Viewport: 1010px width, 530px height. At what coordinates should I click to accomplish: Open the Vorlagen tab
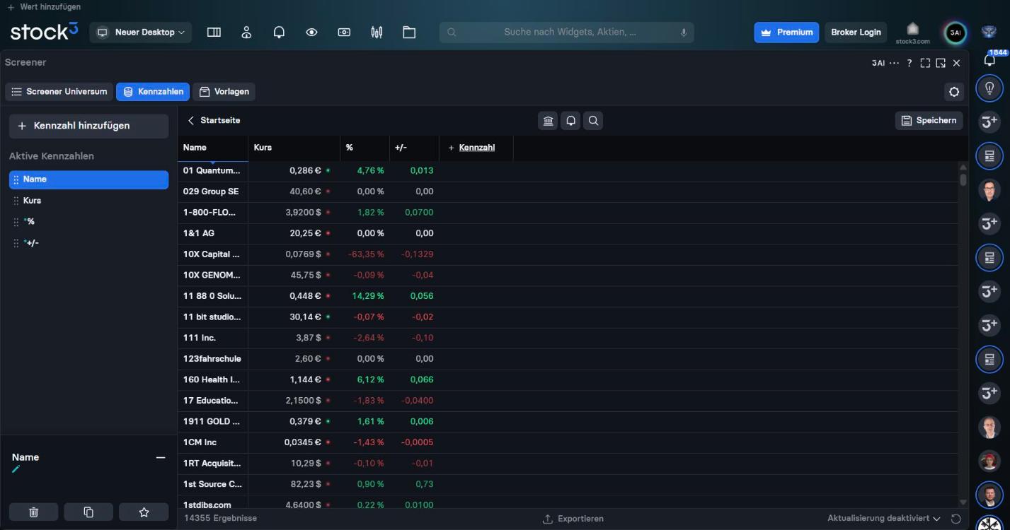(224, 92)
